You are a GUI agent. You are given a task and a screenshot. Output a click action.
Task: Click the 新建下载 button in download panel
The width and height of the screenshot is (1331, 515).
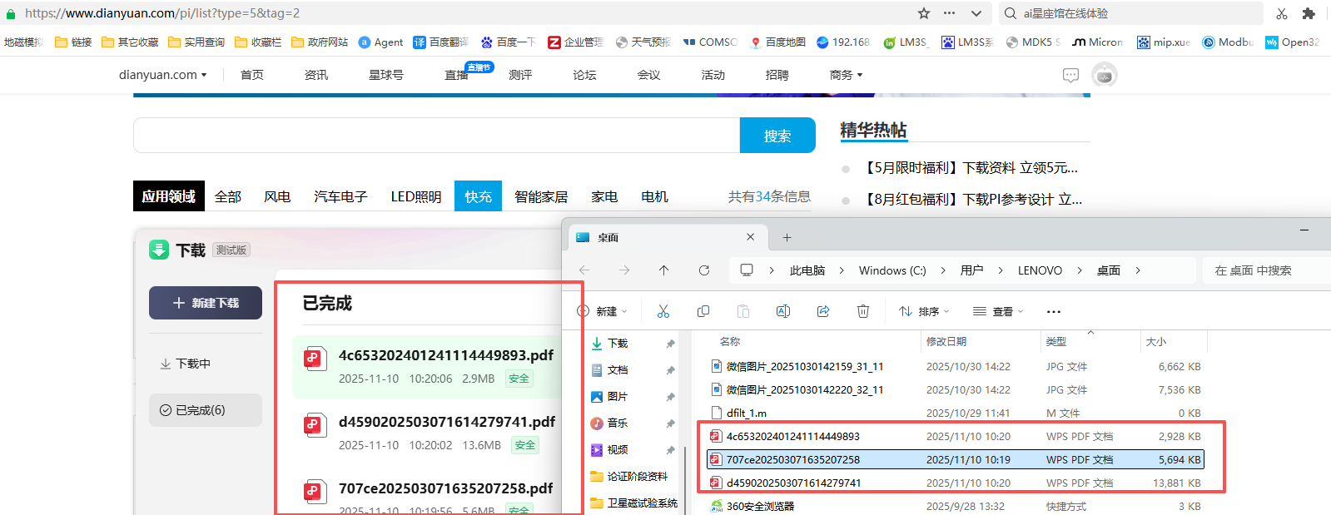tap(206, 303)
